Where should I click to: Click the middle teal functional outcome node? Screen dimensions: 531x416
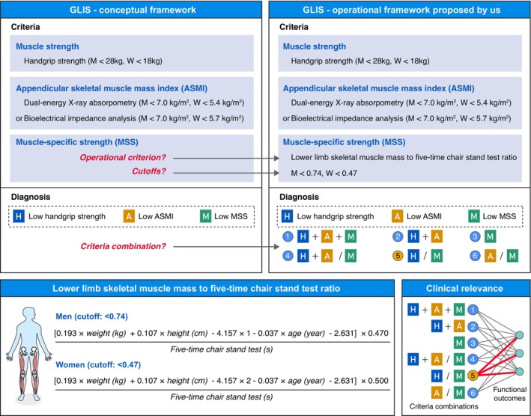519,354
